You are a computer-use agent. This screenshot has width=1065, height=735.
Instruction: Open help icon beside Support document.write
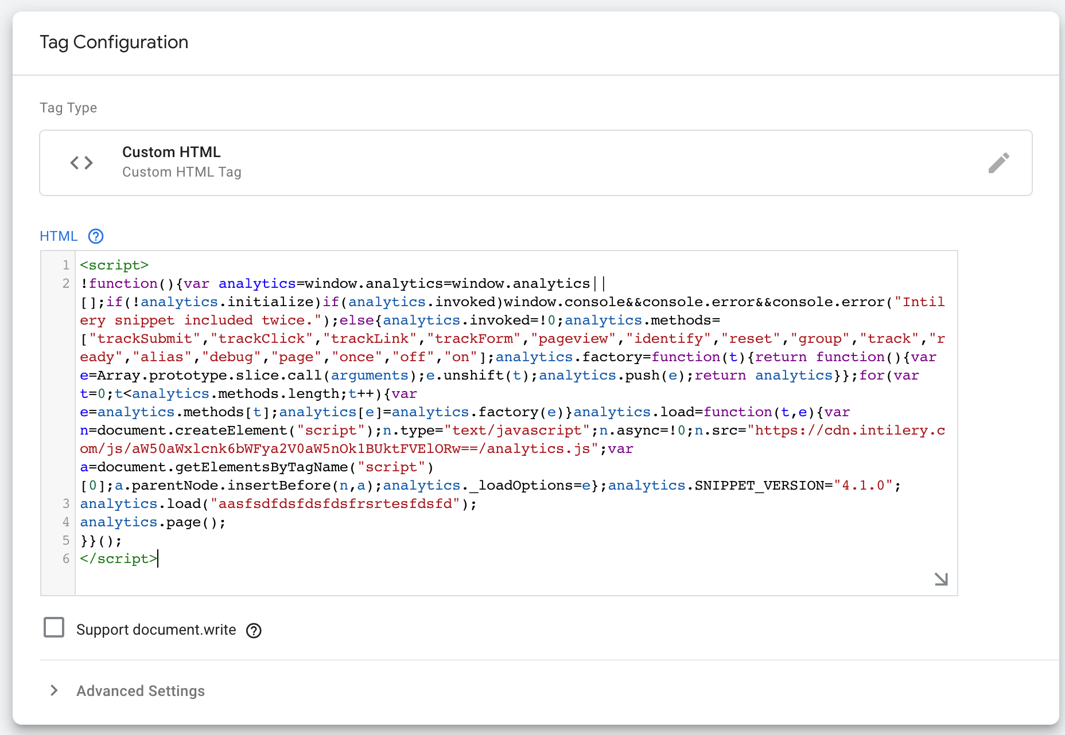click(254, 631)
